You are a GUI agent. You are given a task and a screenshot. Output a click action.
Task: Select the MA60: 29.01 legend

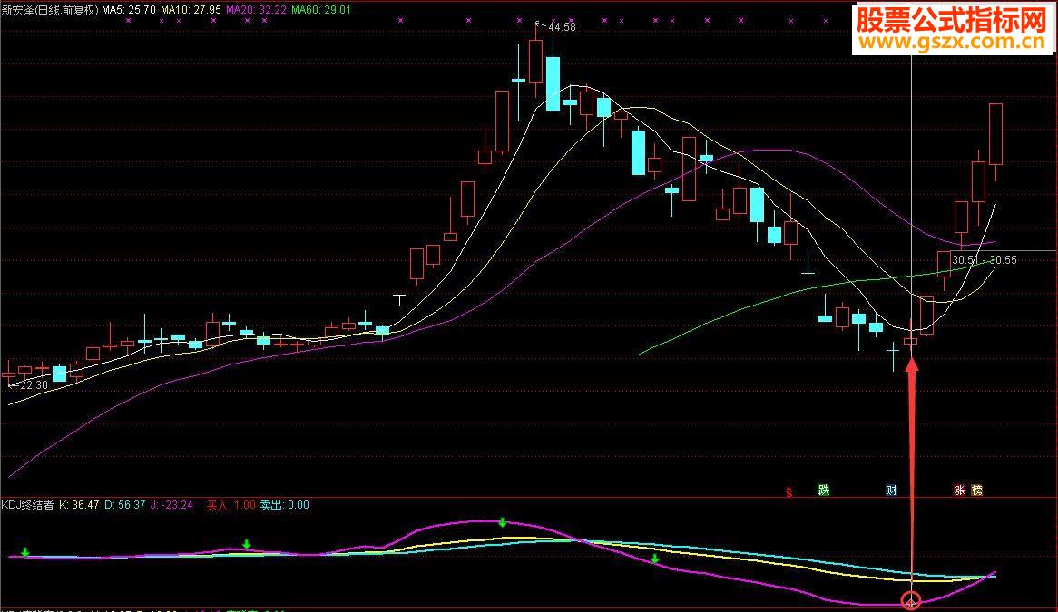pyautogui.click(x=321, y=9)
